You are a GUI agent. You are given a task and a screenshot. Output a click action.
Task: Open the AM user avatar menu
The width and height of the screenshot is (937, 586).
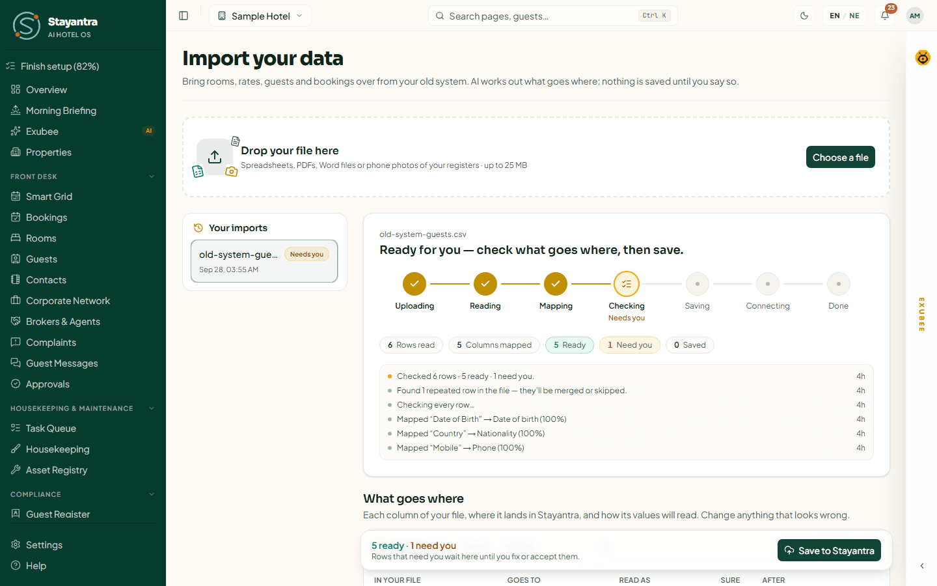[915, 16]
